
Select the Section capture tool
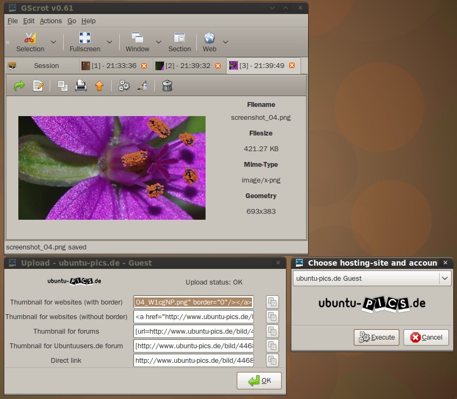coord(179,42)
